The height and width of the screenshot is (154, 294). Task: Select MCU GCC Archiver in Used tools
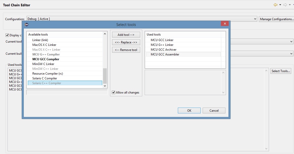(x=163, y=50)
